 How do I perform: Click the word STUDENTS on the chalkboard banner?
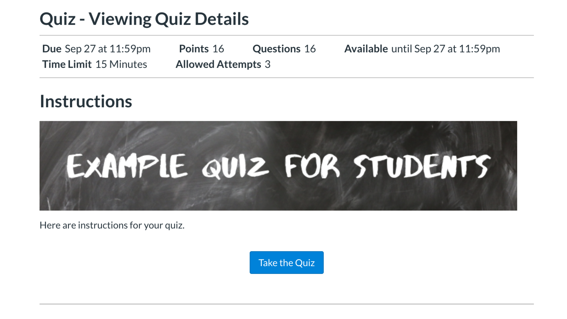point(422,166)
